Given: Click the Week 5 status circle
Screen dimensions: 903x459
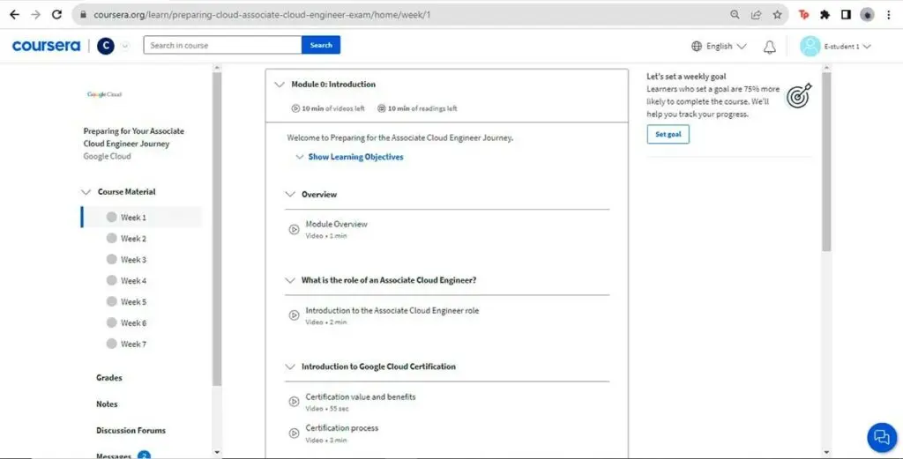Looking at the screenshot, I should click(x=112, y=301).
